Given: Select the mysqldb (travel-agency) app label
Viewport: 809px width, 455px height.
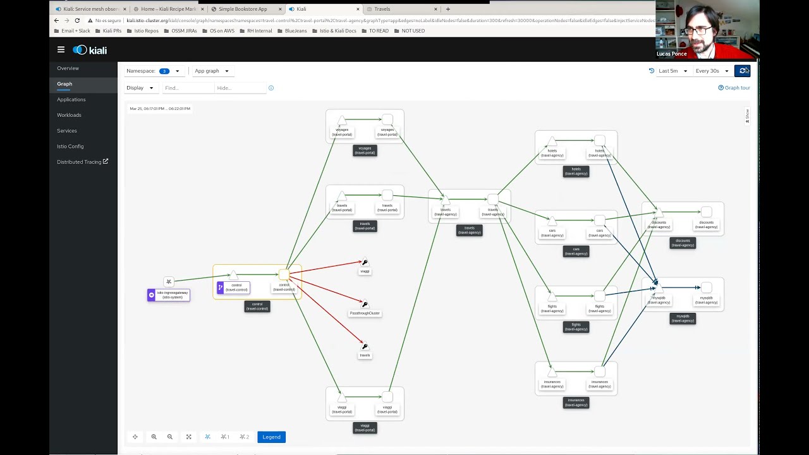Looking at the screenshot, I should [683, 318].
